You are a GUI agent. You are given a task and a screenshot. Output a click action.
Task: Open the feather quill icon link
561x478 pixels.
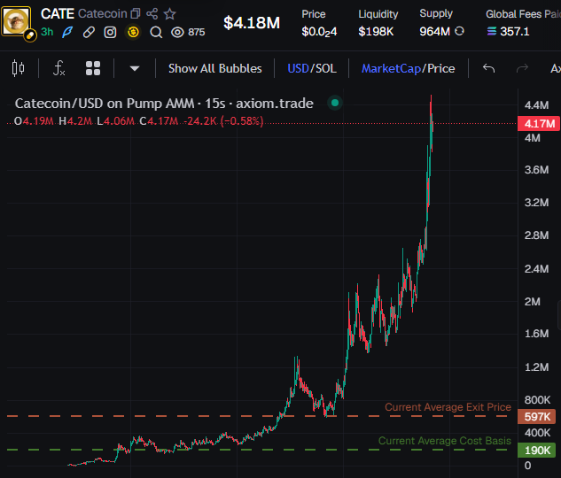(67, 33)
